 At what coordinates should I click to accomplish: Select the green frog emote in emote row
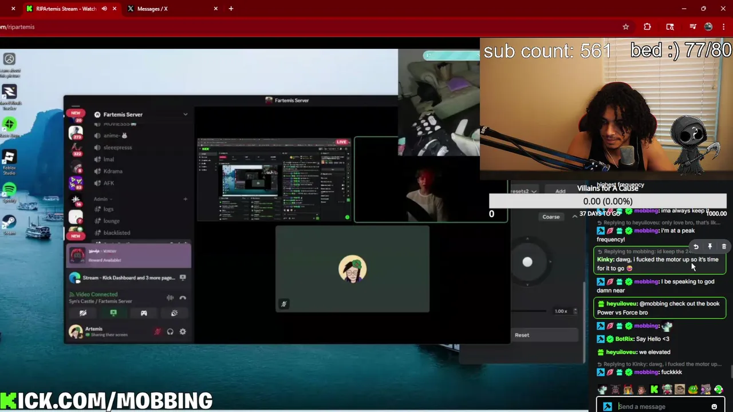(692, 390)
